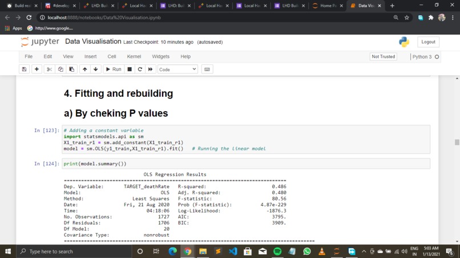Open the Help menu
This screenshot has width=460, height=258.
click(x=185, y=56)
